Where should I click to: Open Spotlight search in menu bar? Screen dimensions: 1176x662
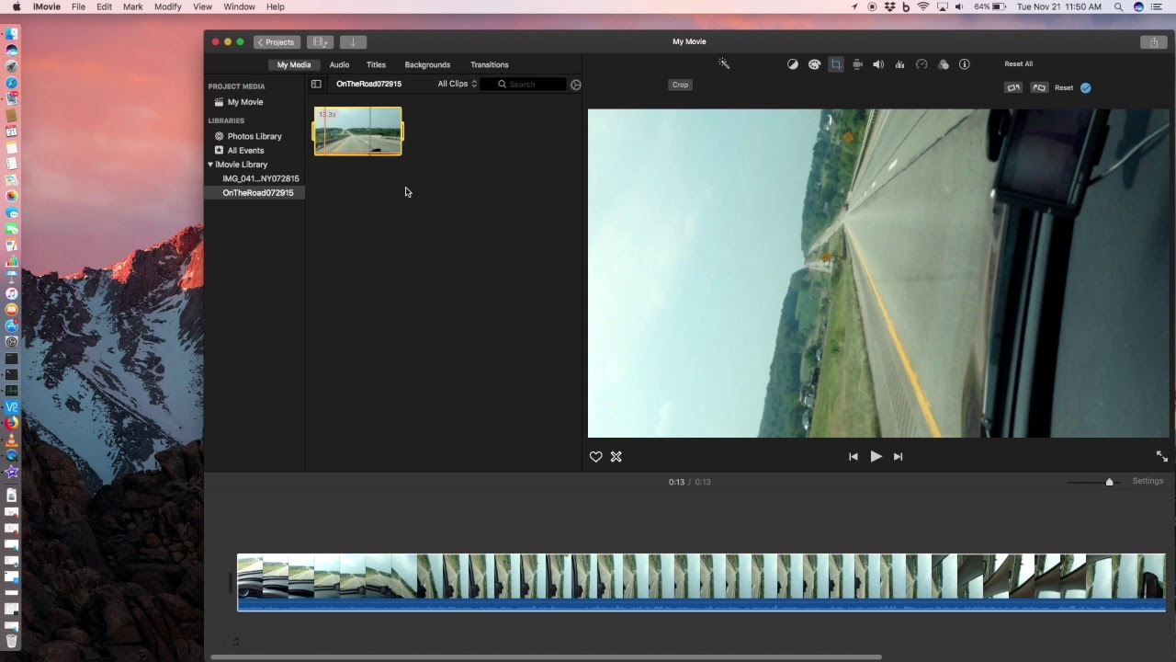tap(1118, 6)
